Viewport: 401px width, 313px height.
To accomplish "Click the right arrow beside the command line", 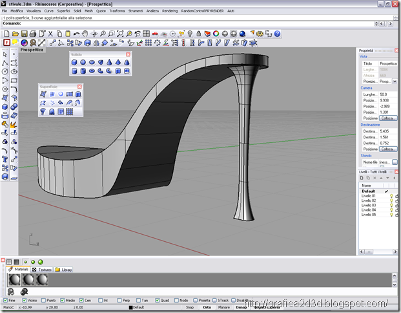I will 390,23.
